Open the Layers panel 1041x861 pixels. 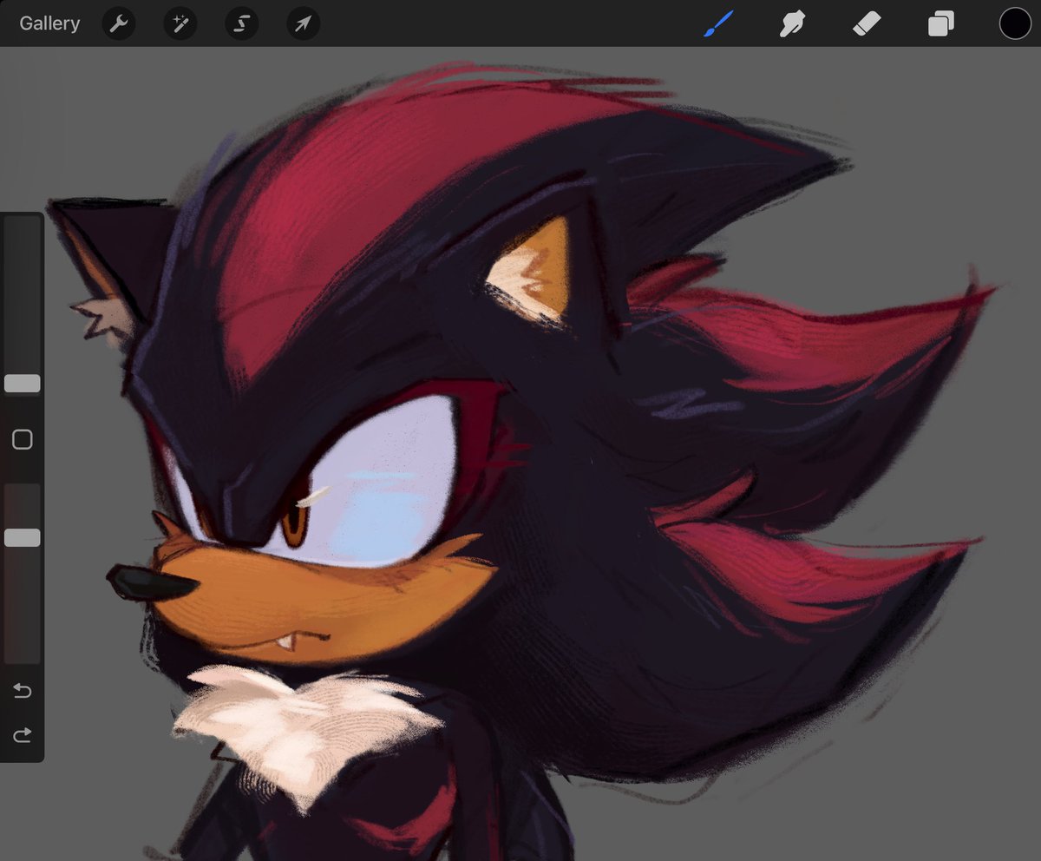coord(940,23)
